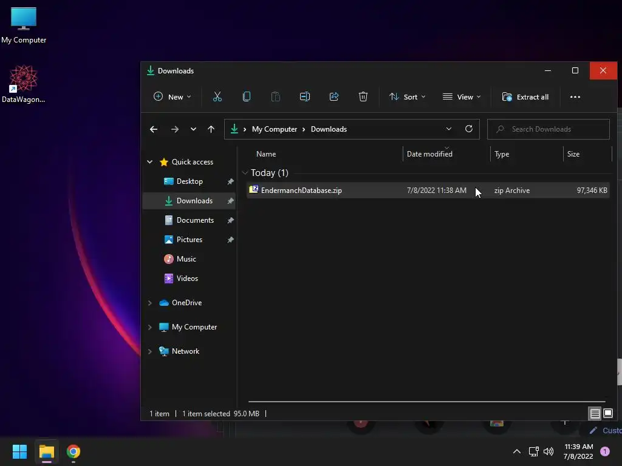The height and width of the screenshot is (466, 622).
Task: Open Google Chrome from taskbar
Action: pos(73,451)
